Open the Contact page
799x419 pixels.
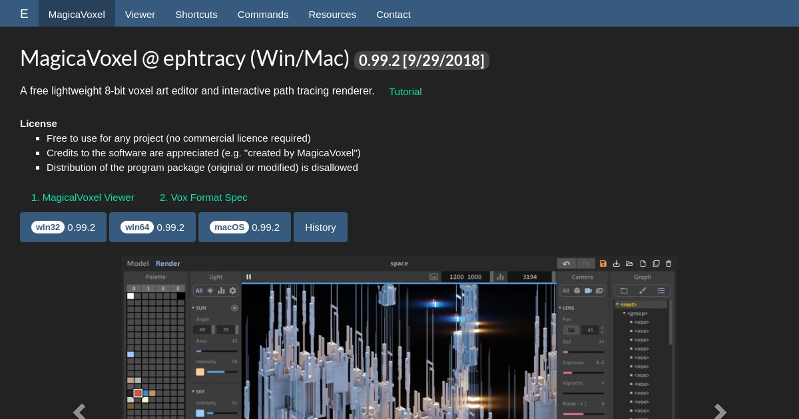[x=394, y=14]
